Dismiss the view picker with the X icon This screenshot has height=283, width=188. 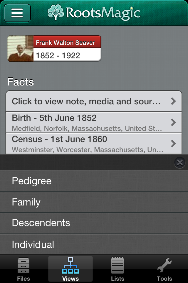click(179, 162)
